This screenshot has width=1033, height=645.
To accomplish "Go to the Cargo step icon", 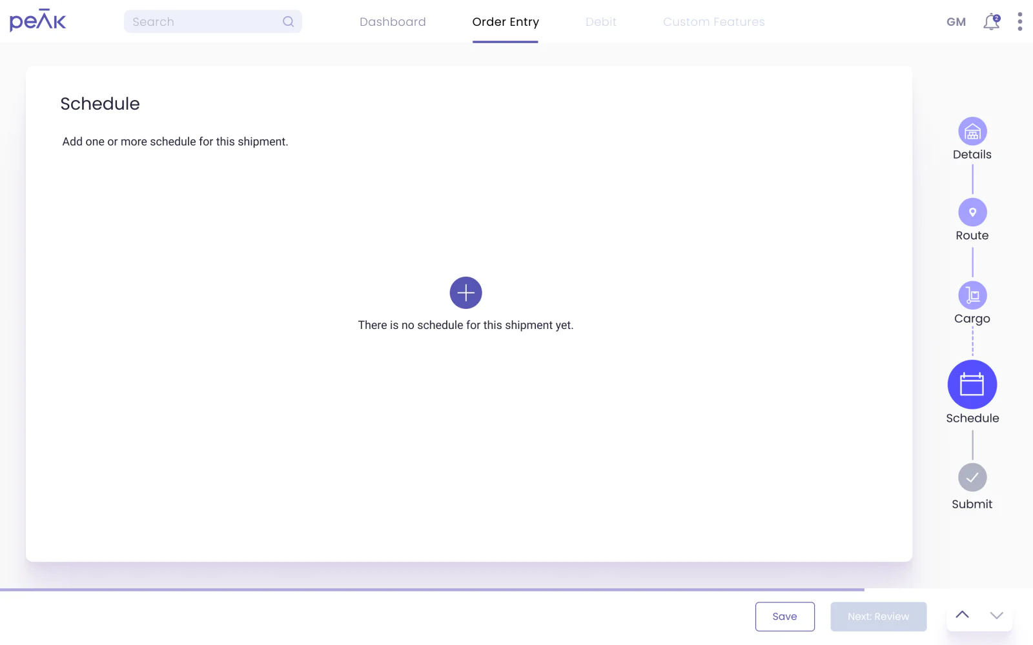I will 972,295.
